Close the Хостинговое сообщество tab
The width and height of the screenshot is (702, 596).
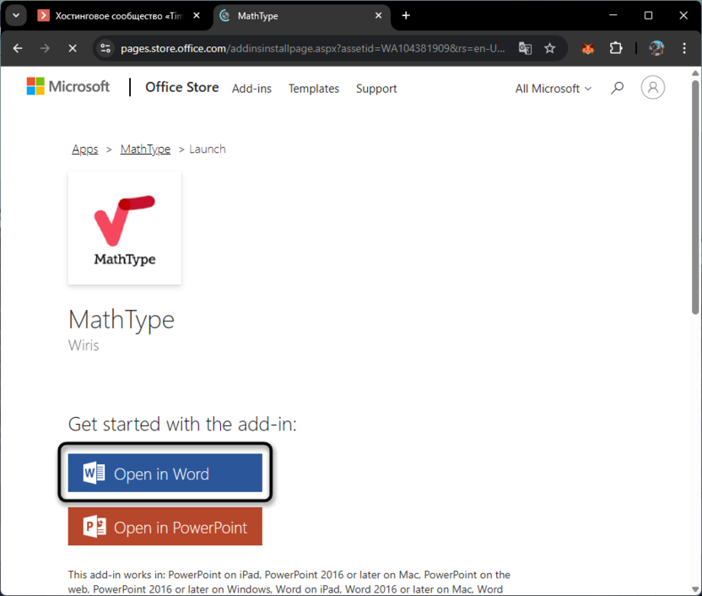(197, 16)
